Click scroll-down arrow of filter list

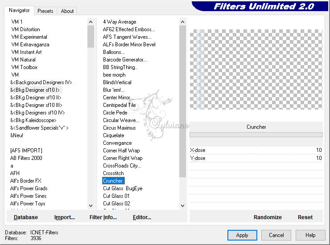[x=183, y=206]
